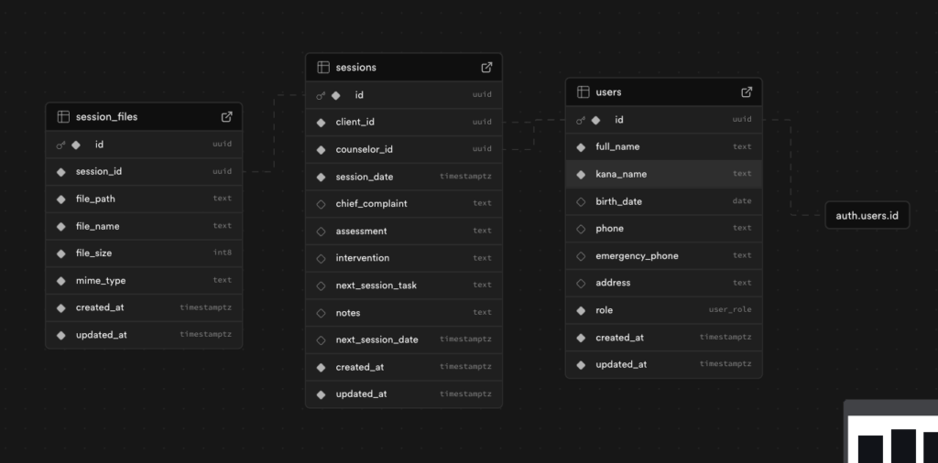
Task: Click the table grid icon beside sessions
Action: coord(323,68)
